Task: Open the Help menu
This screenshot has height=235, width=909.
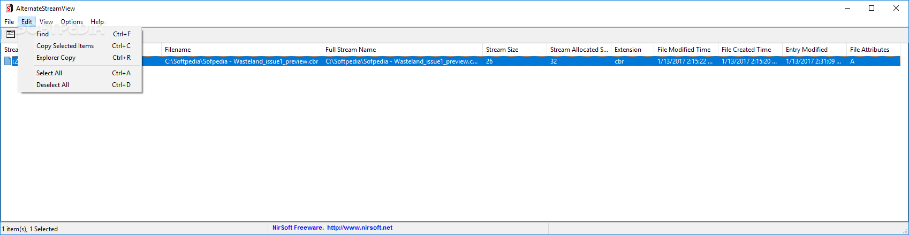Action: pyautogui.click(x=97, y=22)
